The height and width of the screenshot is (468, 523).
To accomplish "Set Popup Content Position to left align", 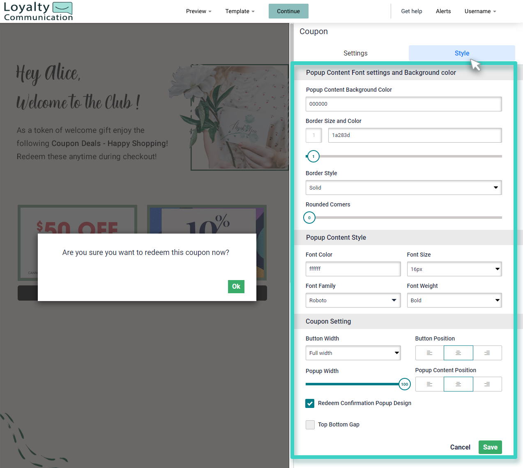I will pos(430,384).
